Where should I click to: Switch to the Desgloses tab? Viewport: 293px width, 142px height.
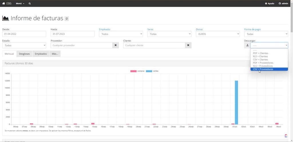pyautogui.click(x=24, y=54)
